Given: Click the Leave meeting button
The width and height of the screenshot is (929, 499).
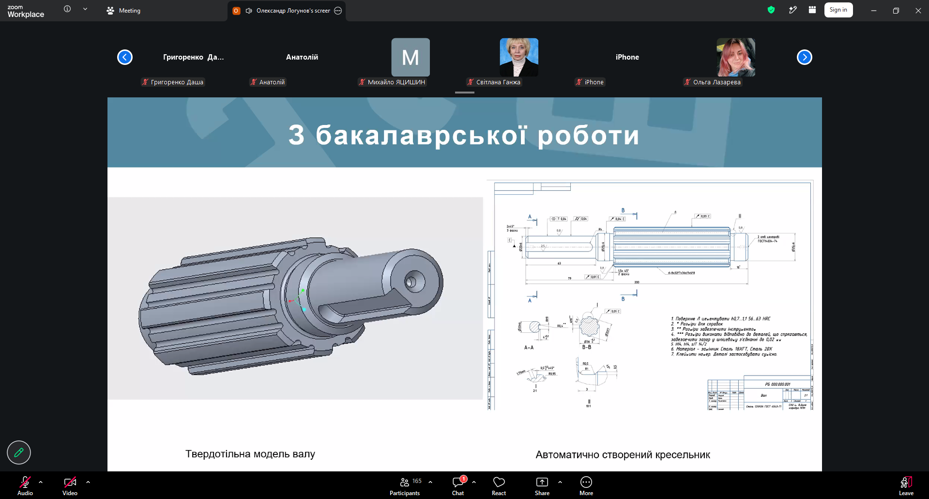Looking at the screenshot, I should click(906, 485).
